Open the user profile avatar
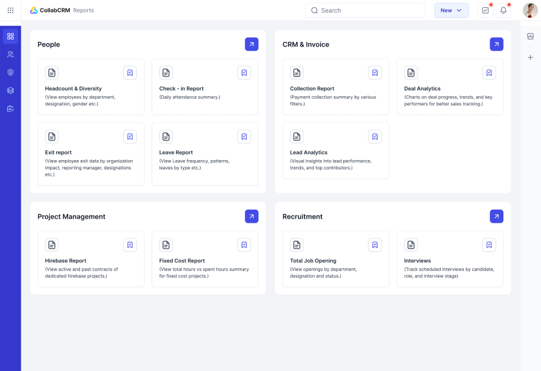541x371 pixels. point(530,10)
